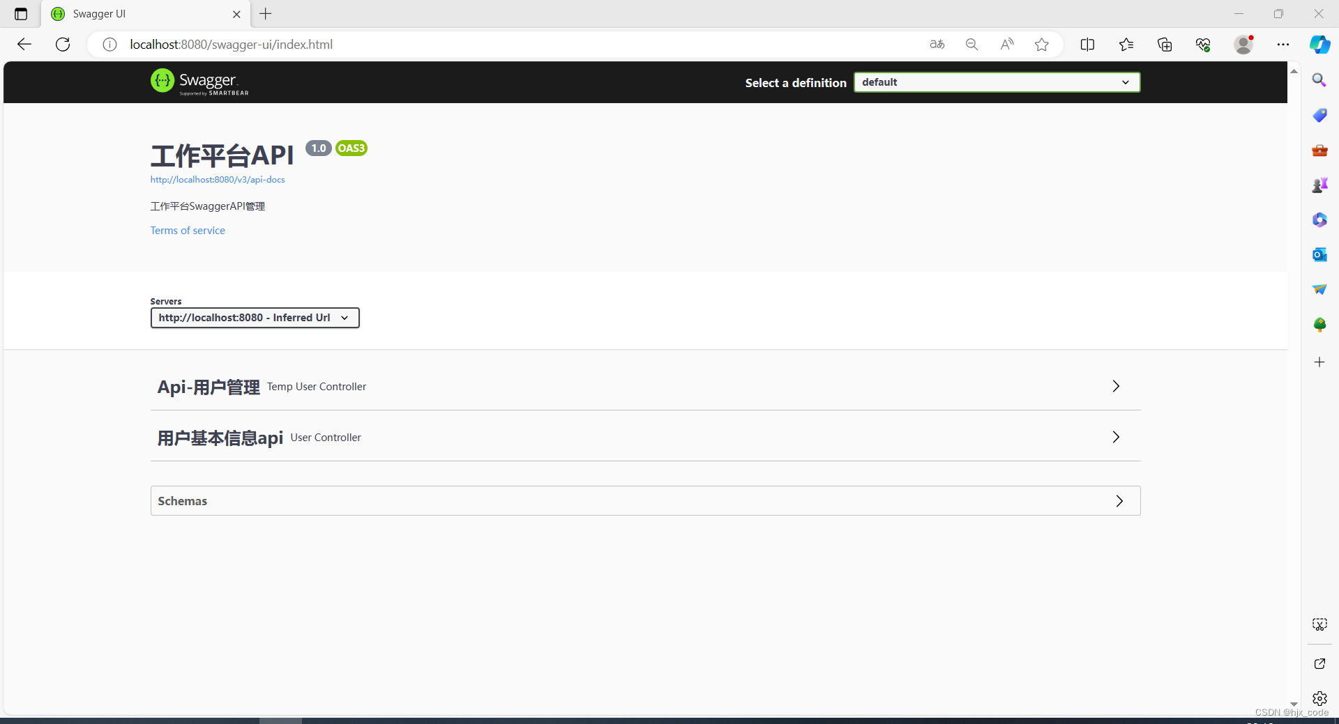Click the address bar URL
This screenshot has width=1339, height=724.
point(231,45)
